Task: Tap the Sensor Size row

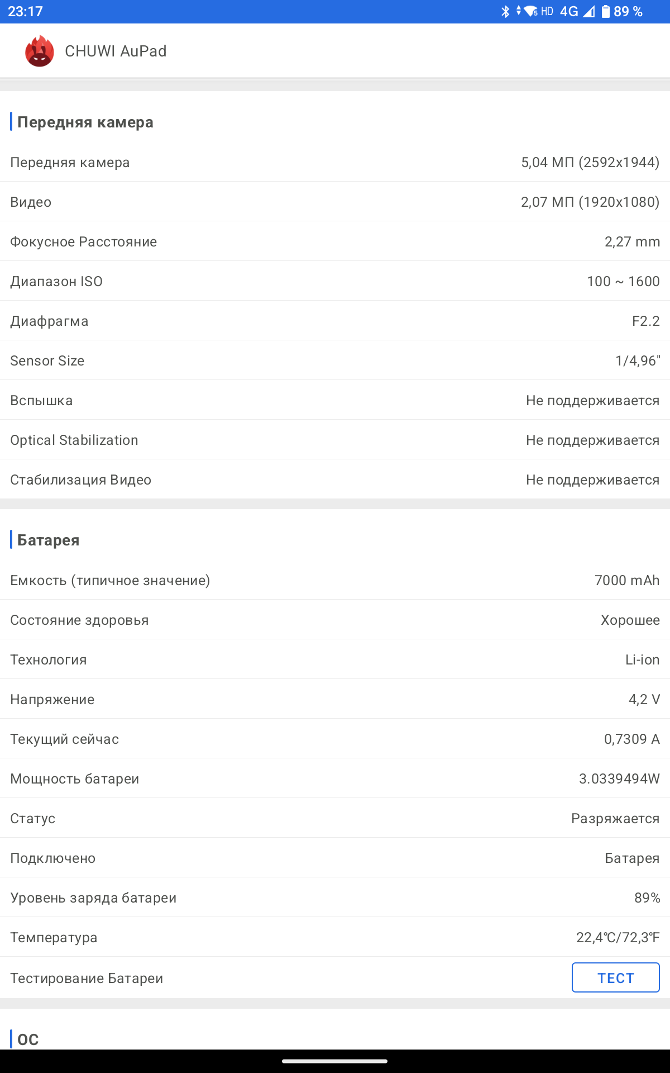Action: [335, 360]
